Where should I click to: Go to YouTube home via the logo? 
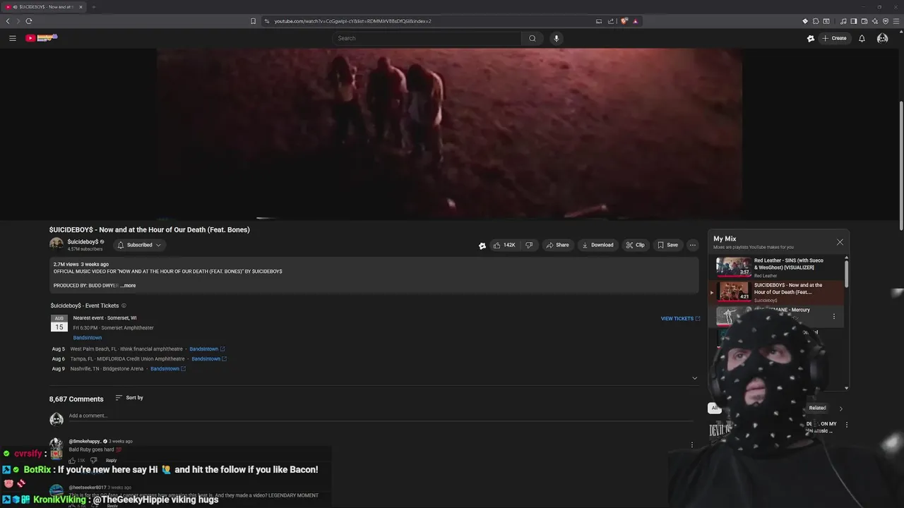[41, 38]
